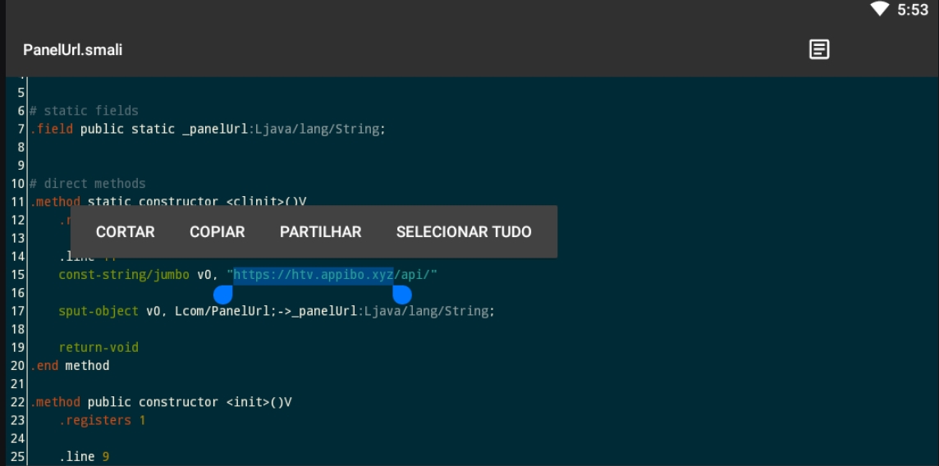939x466 pixels.
Task: Tap PARTILHAR to share the selection
Action: [x=320, y=232]
